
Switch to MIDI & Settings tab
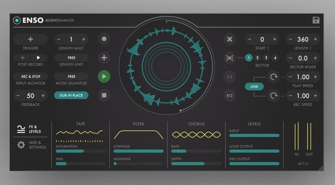tap(31, 145)
